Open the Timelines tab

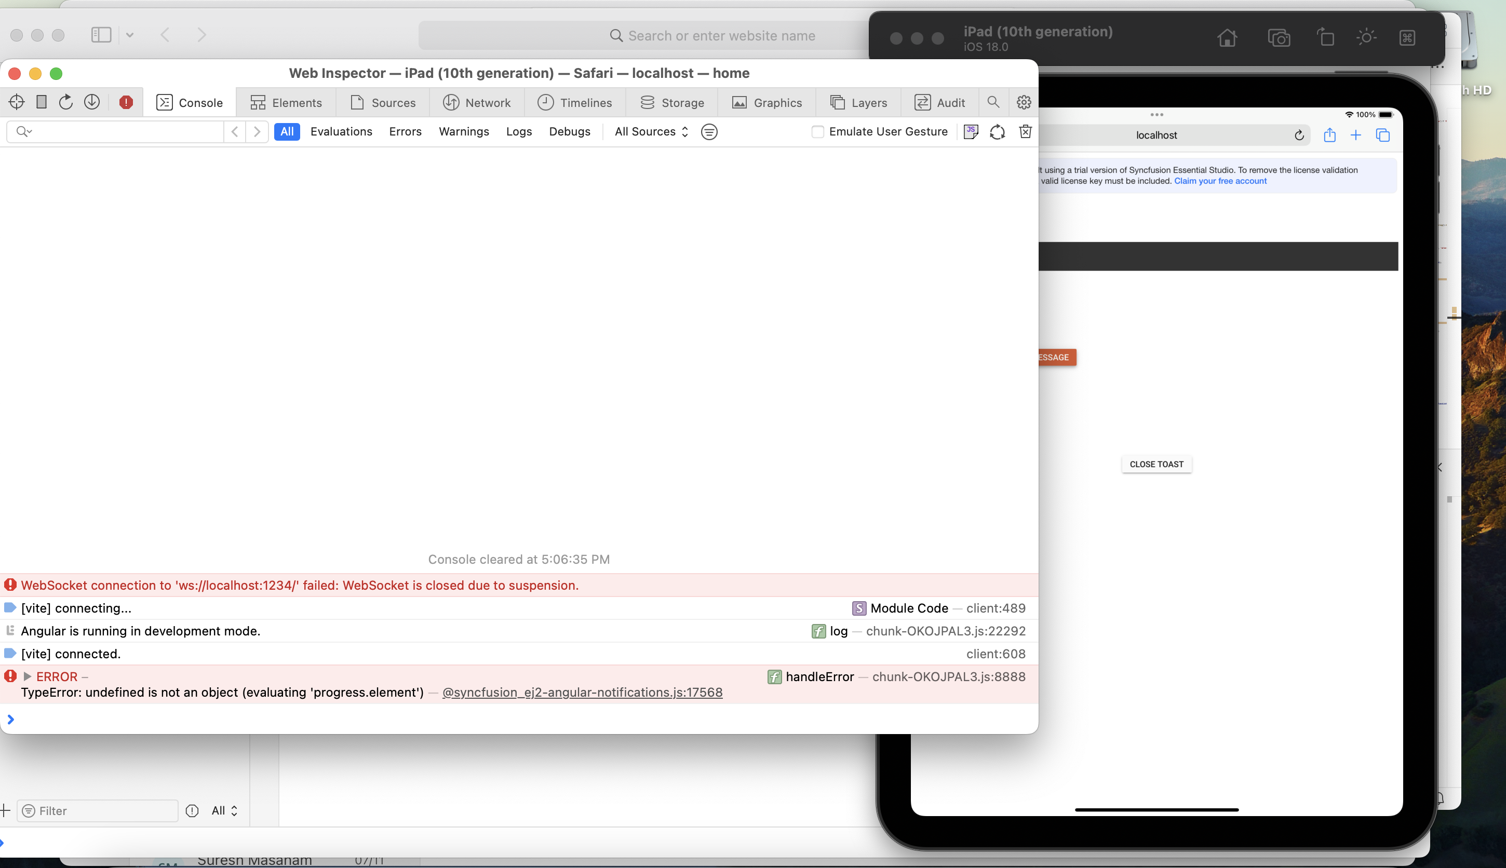pos(575,103)
